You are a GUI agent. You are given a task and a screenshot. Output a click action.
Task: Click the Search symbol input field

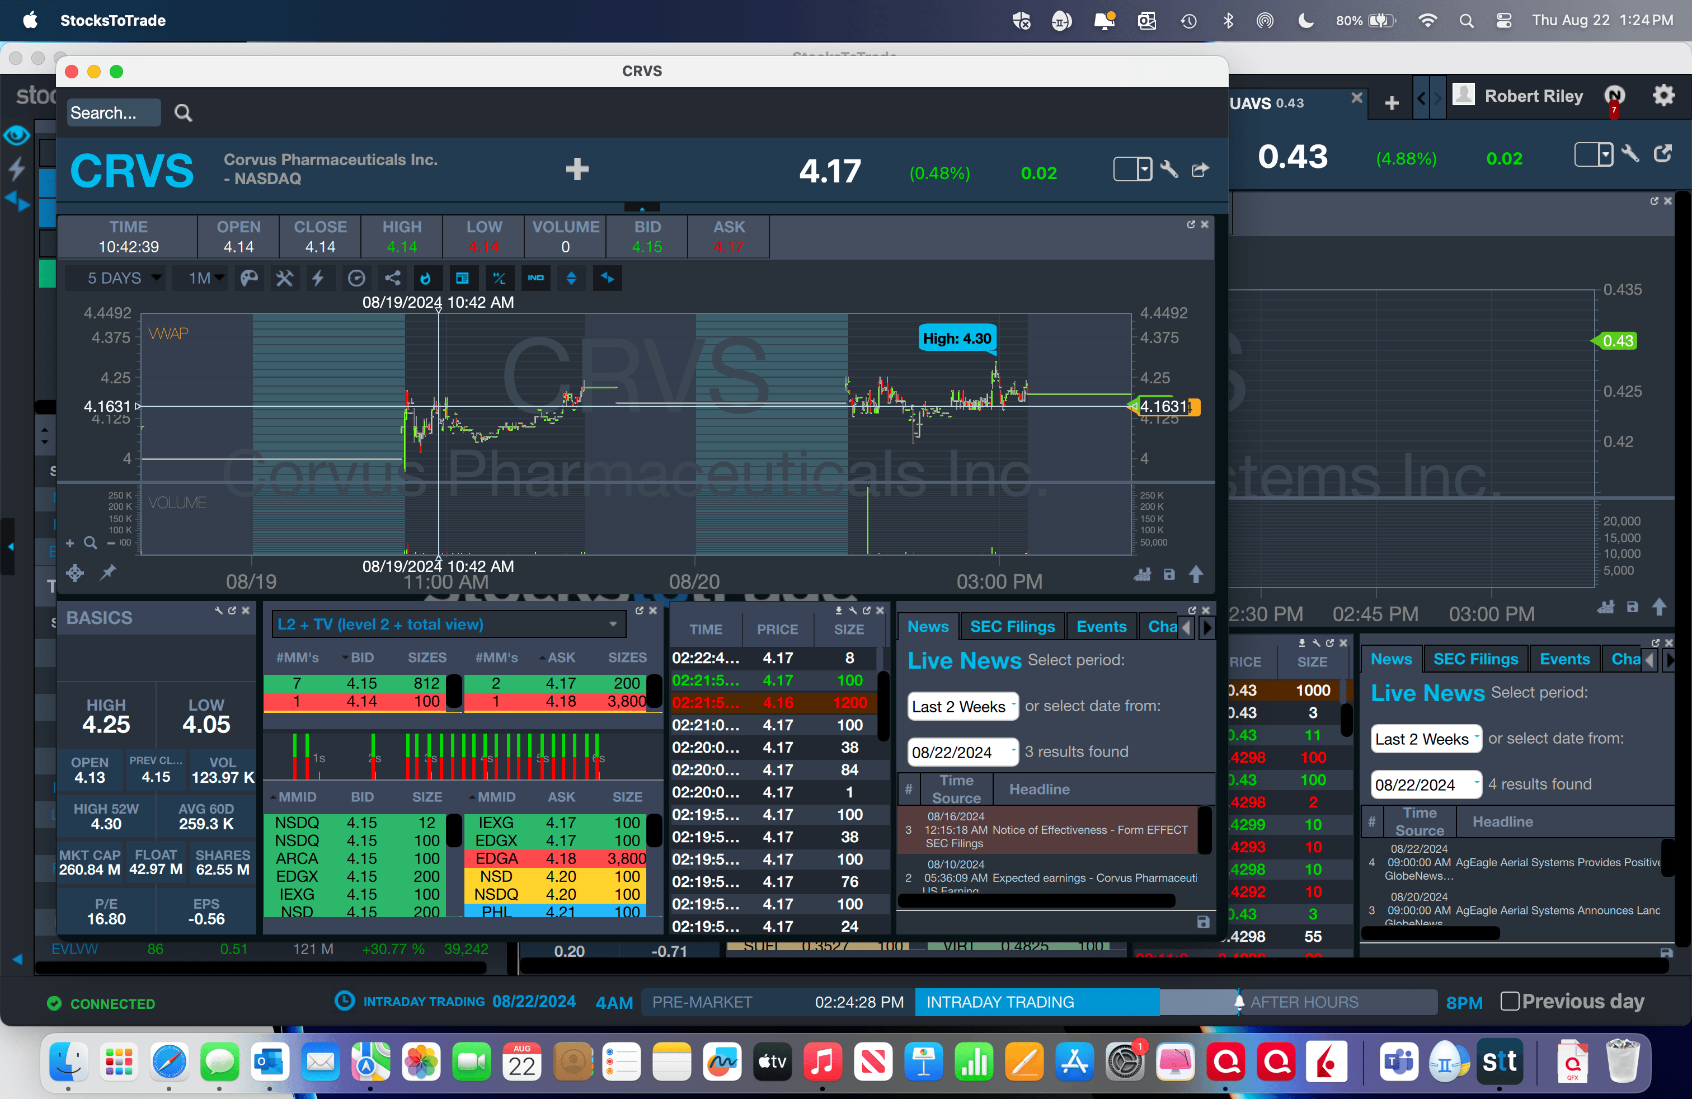pos(113,113)
